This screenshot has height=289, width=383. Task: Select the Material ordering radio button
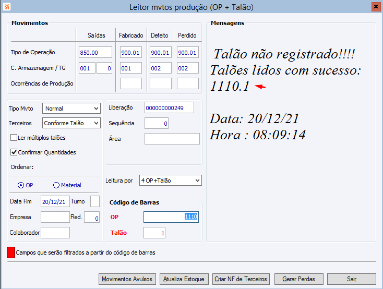coord(56,185)
